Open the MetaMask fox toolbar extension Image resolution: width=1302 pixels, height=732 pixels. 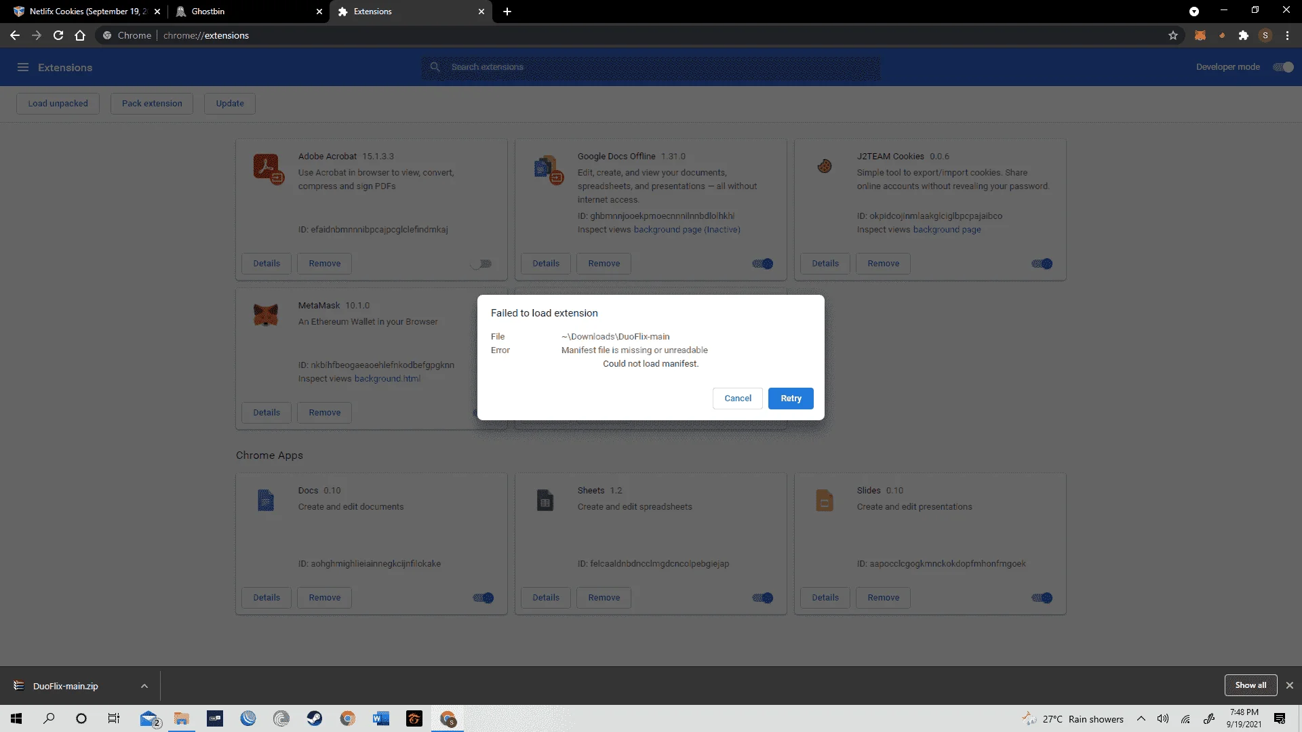pos(1200,35)
